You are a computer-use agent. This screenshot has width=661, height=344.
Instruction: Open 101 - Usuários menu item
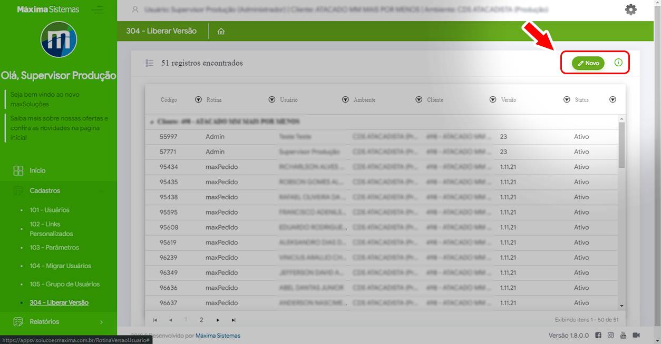(50, 210)
